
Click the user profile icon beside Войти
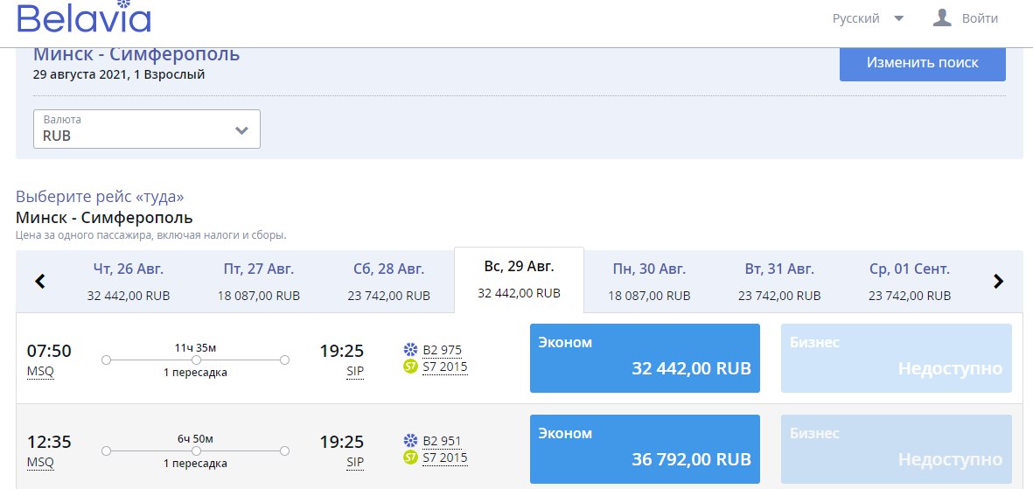pos(942,17)
